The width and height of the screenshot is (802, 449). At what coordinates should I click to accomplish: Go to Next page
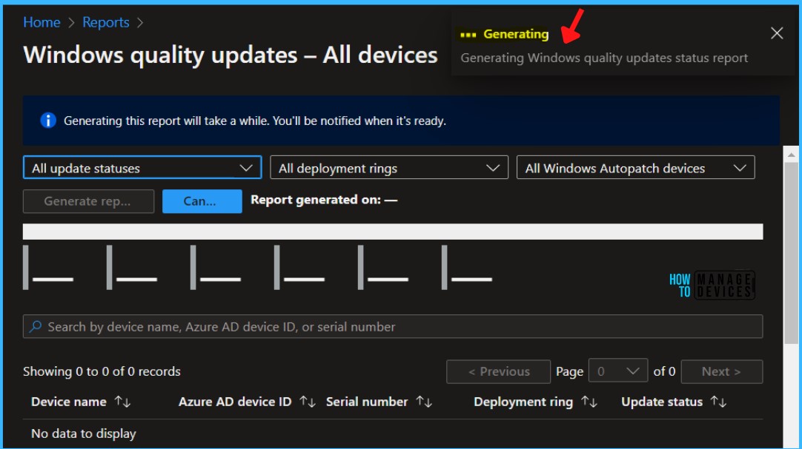coord(722,371)
